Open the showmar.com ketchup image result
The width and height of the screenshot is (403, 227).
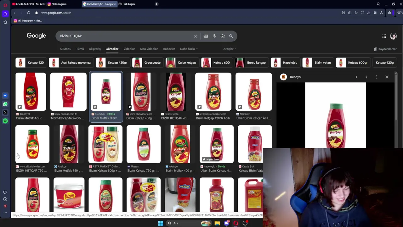tap(141, 92)
